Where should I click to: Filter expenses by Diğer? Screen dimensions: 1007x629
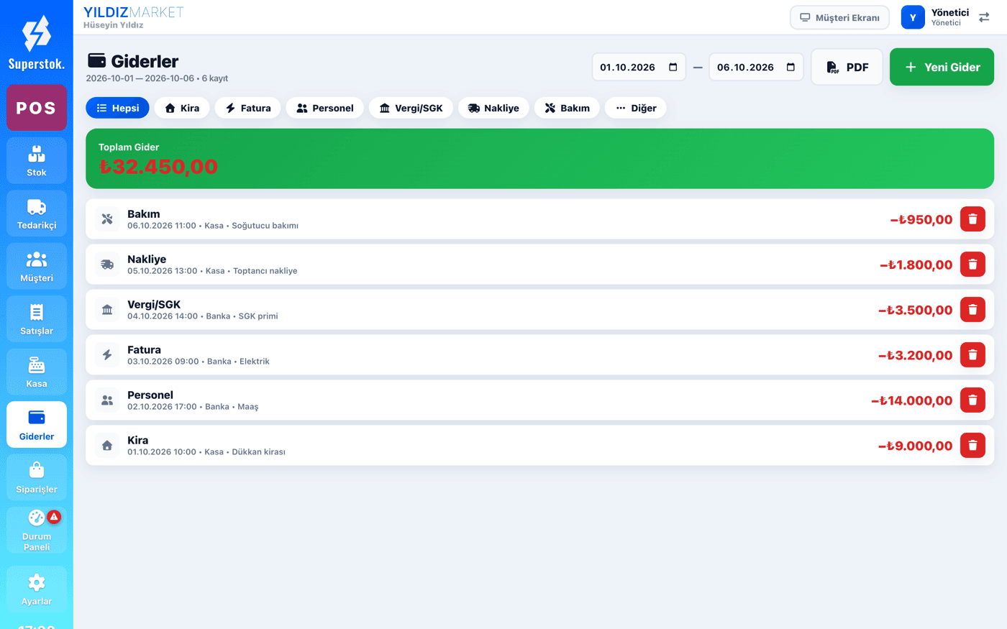tap(636, 108)
